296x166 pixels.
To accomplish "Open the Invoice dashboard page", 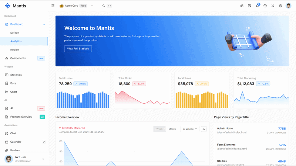I will pyautogui.click(x=24, y=50).
